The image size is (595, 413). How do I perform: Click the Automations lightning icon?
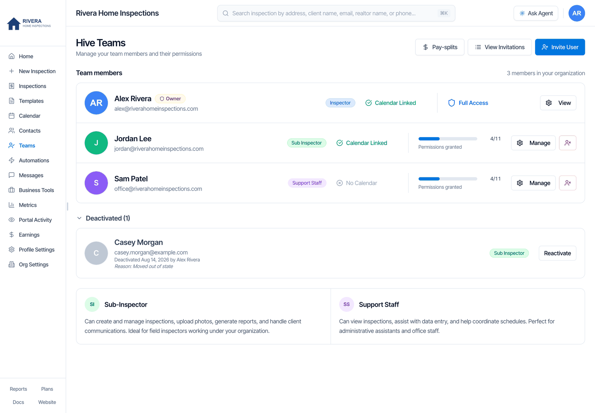point(12,160)
